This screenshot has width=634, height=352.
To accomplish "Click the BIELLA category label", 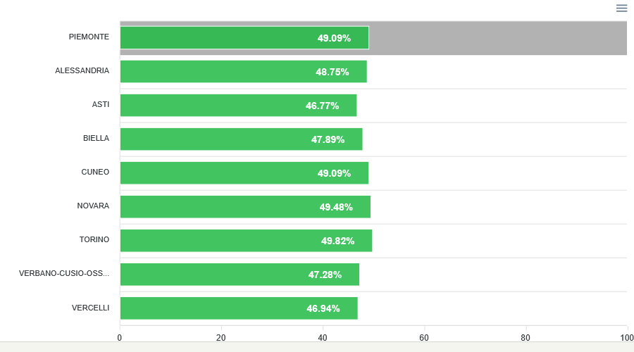I will tap(96, 139).
